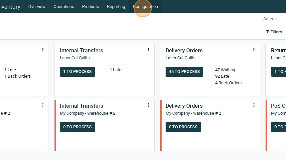Focus the Search input field

pyautogui.click(x=274, y=19)
